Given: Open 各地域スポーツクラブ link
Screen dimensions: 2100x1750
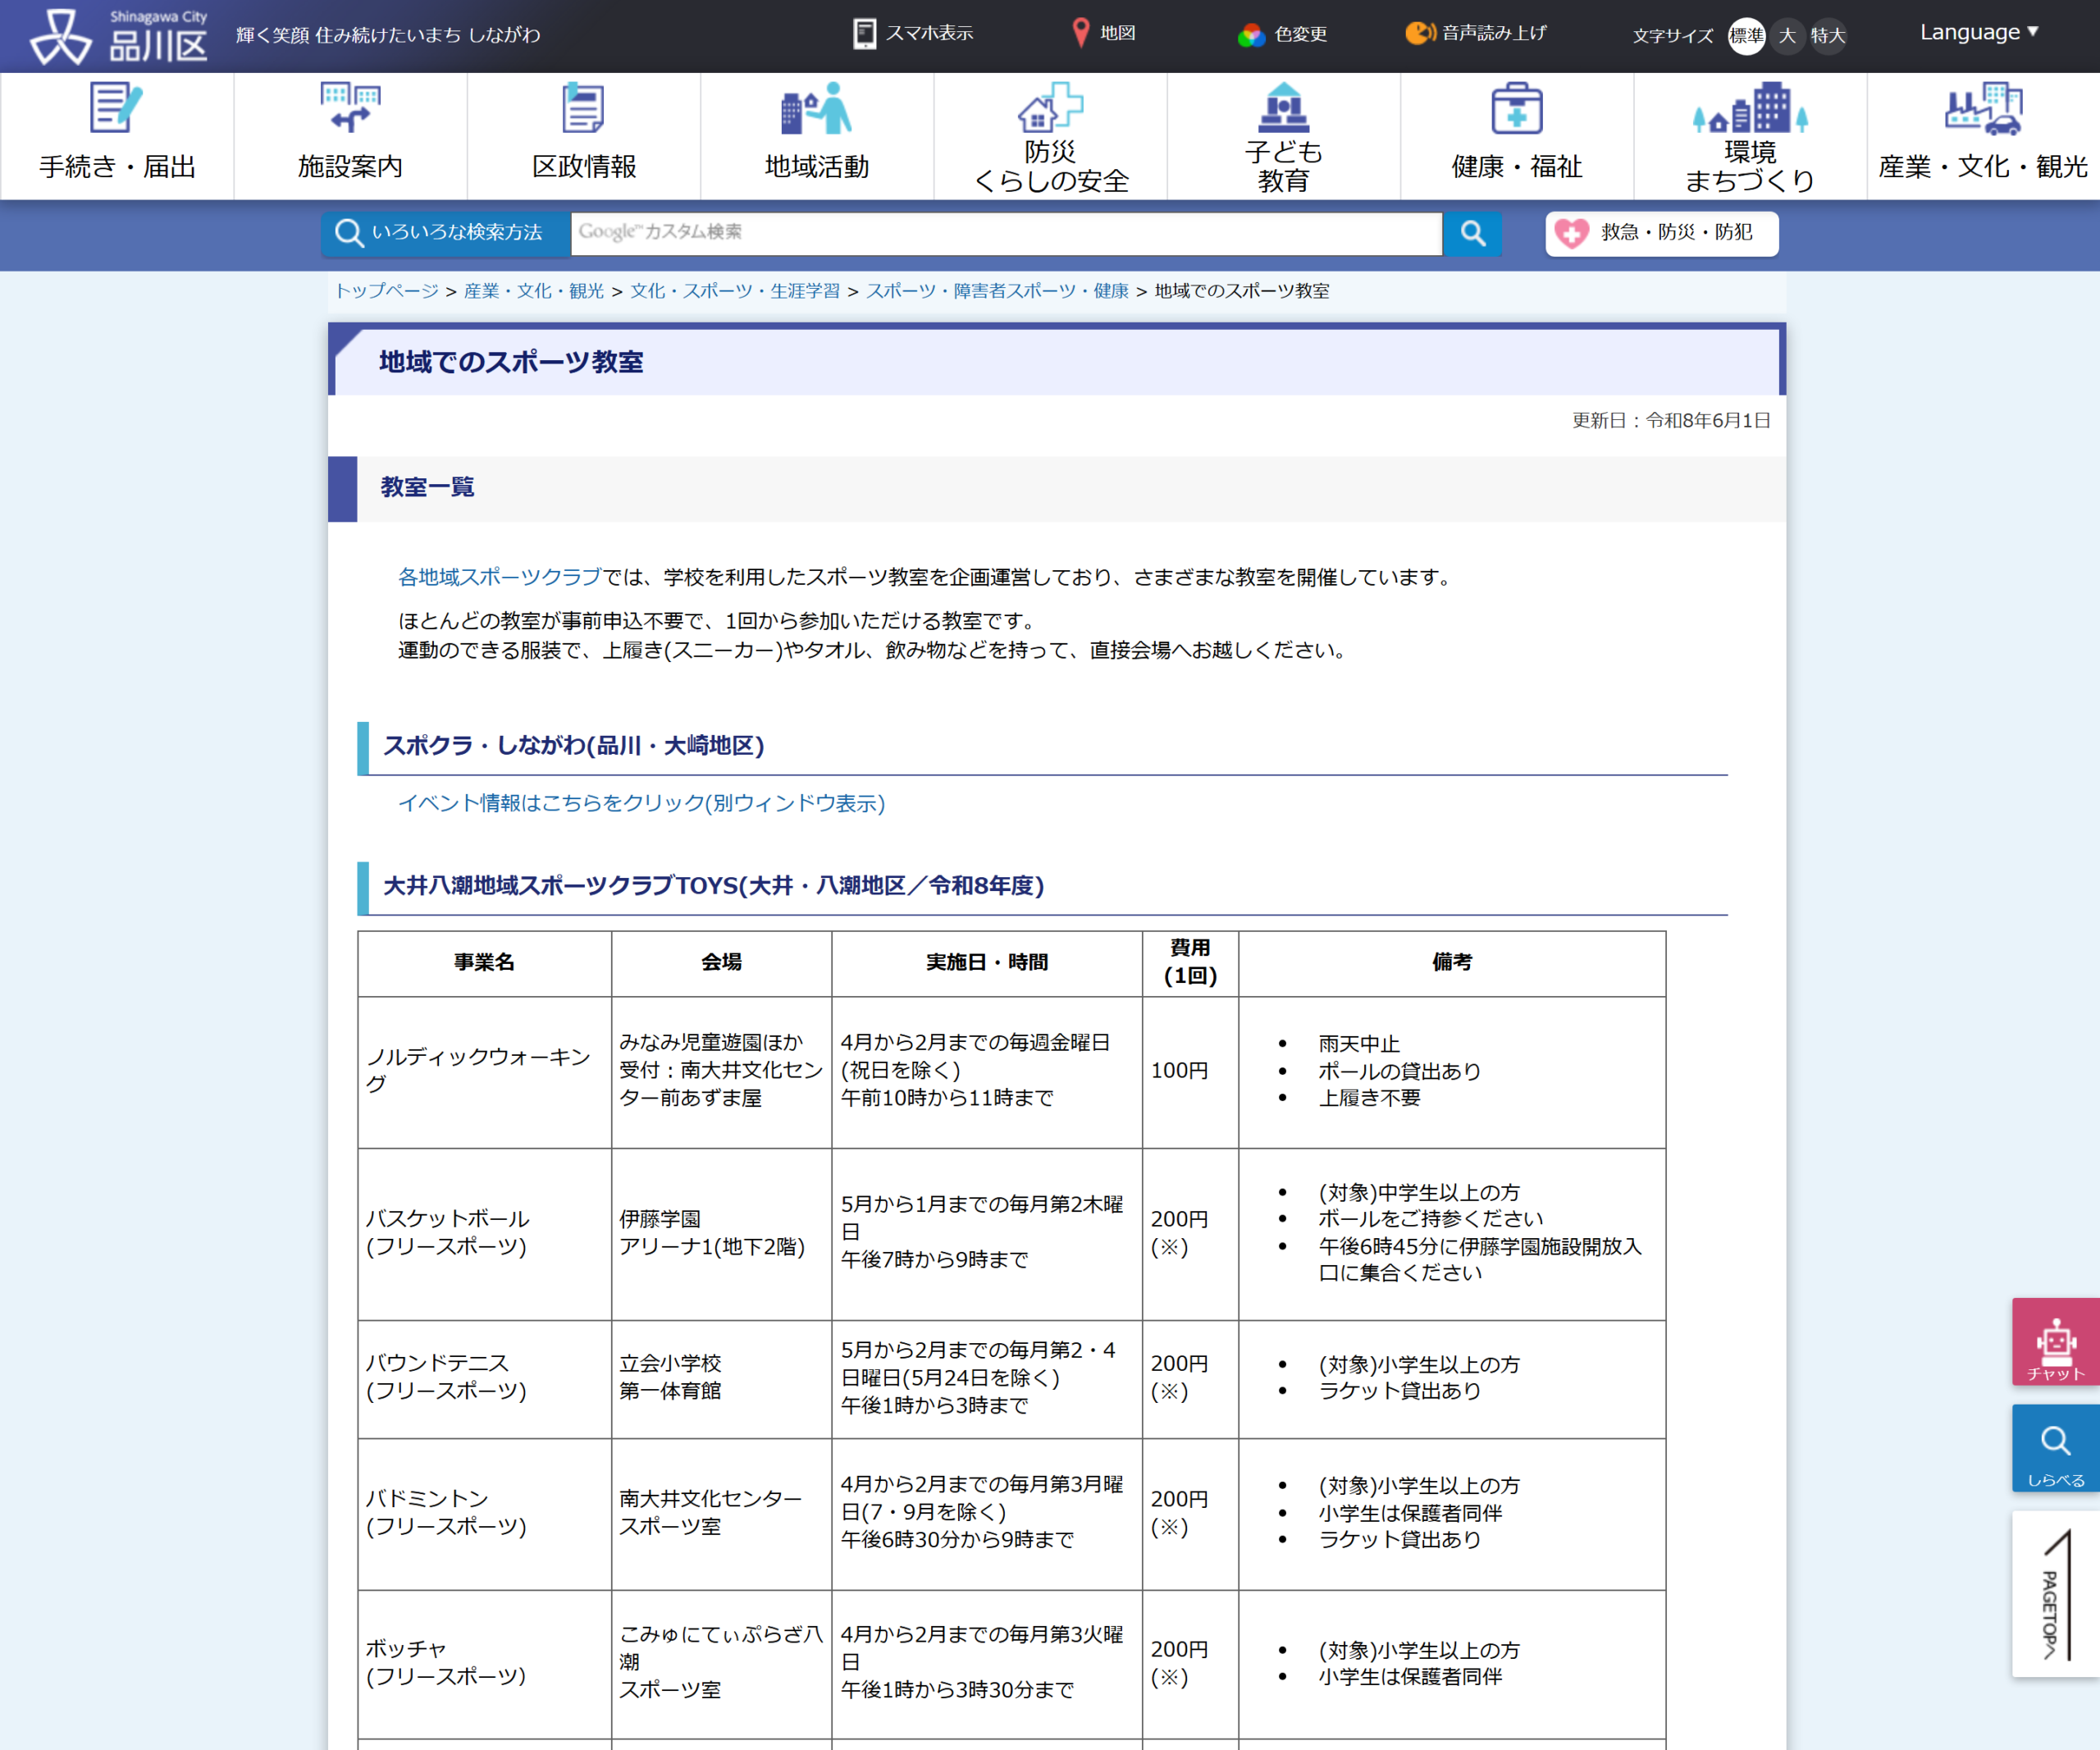Looking at the screenshot, I should click(x=500, y=577).
